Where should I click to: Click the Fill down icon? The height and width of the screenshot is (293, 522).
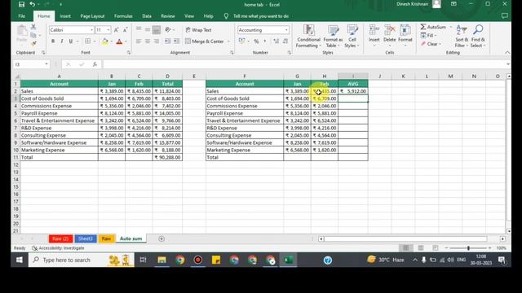pos(423,35)
